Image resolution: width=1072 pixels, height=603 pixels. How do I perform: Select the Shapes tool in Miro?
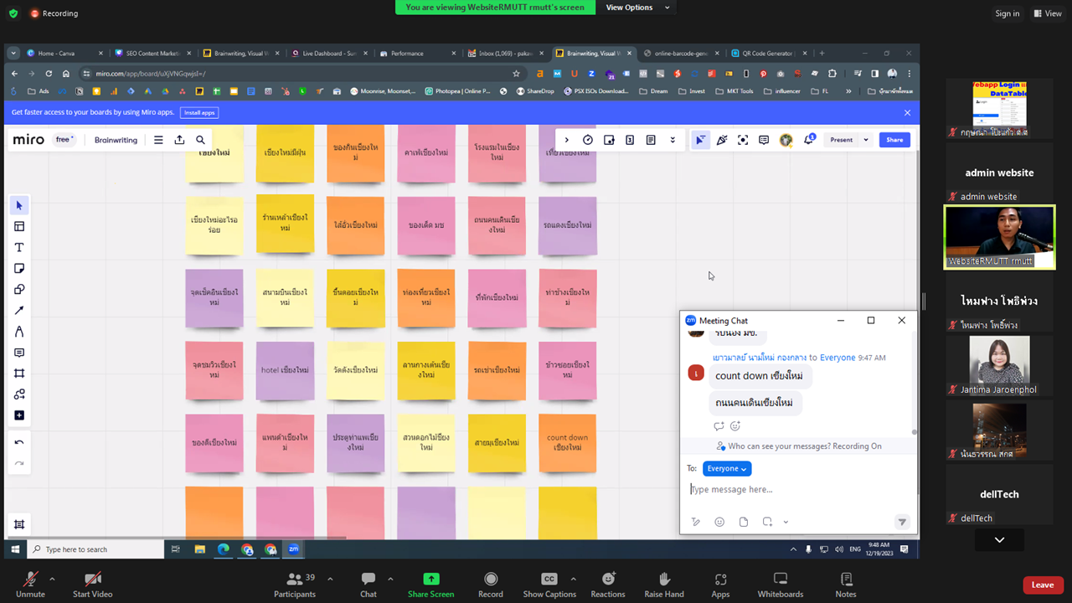19,289
